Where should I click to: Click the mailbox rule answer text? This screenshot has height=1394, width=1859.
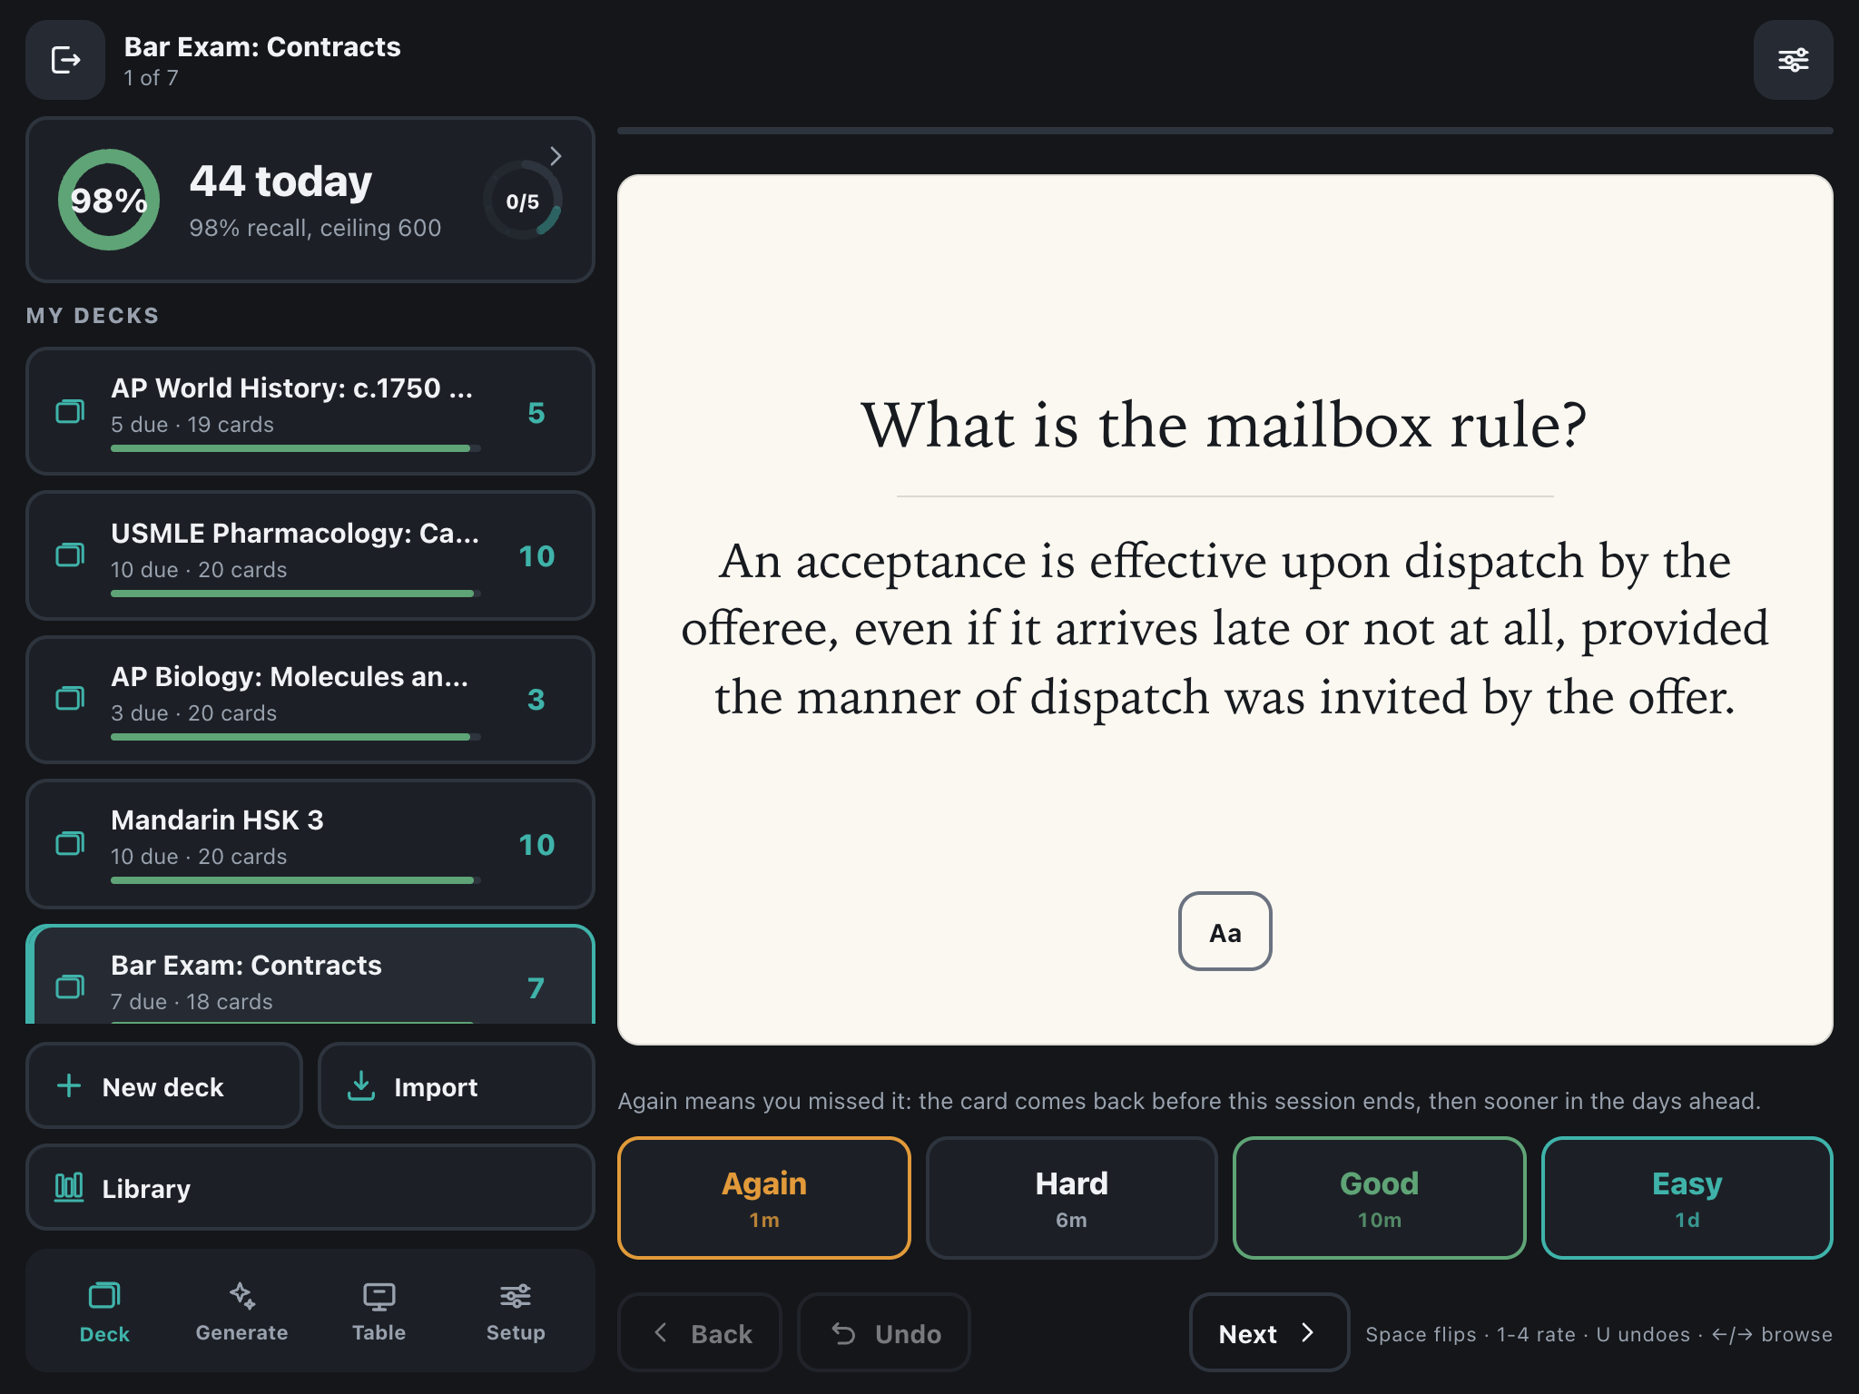[x=1225, y=629]
